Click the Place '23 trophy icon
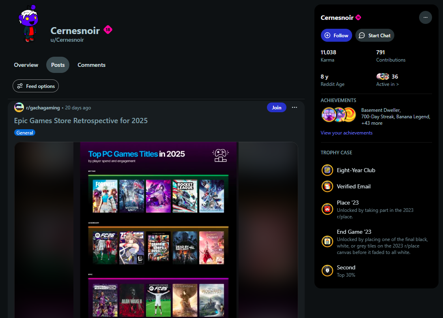The height and width of the screenshot is (318, 443). 327,209
